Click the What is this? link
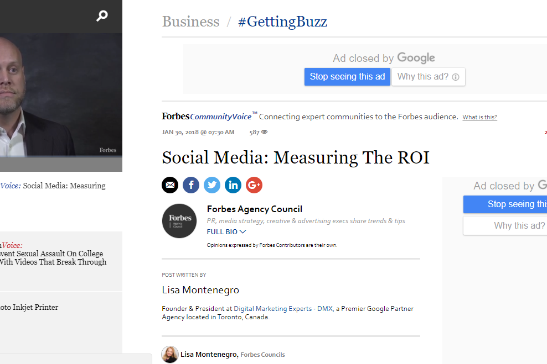This screenshot has width=547, height=364. click(x=479, y=117)
